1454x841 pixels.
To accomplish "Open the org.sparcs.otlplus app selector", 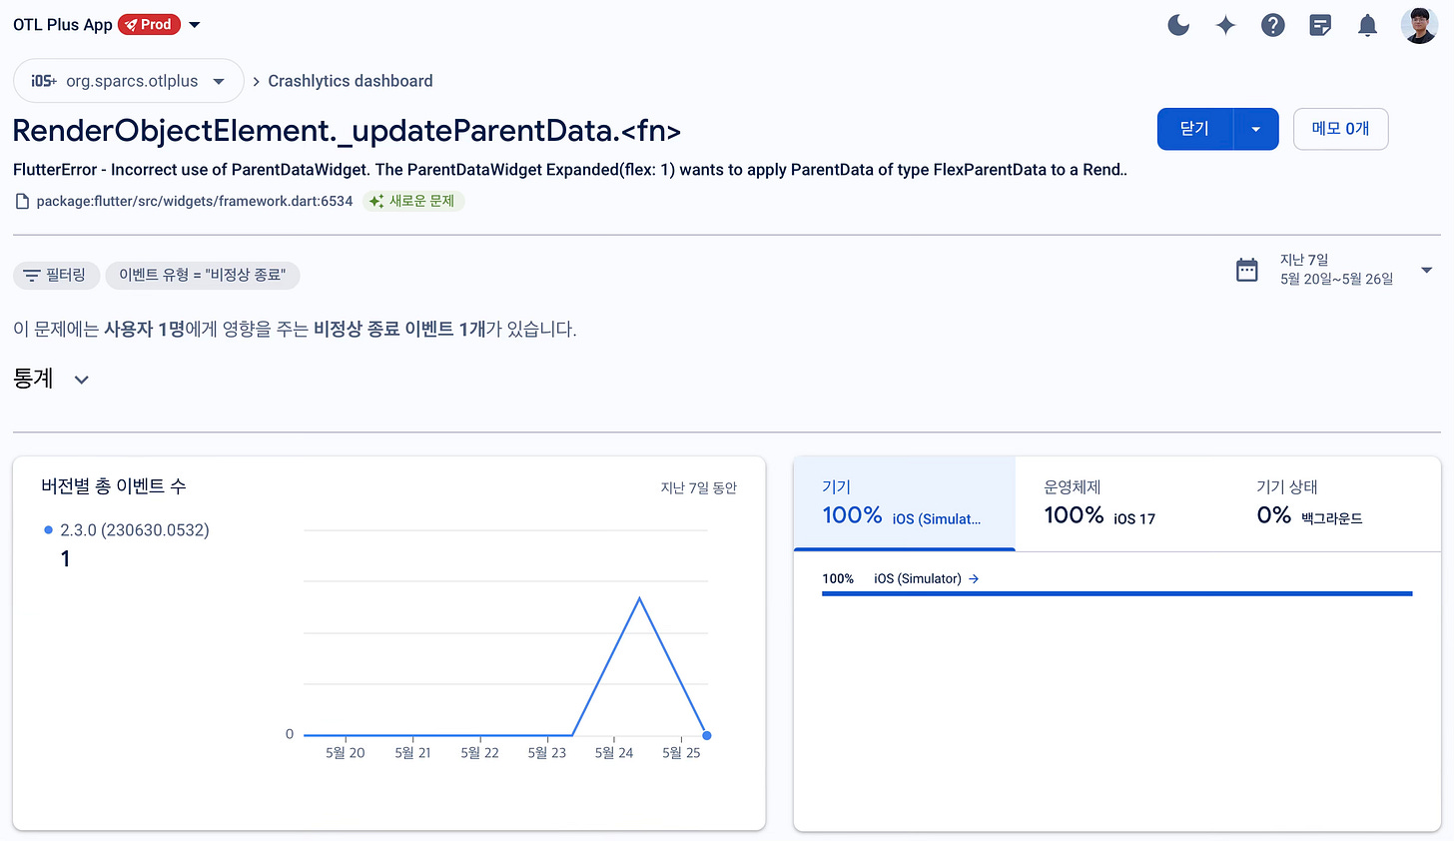I will click(128, 81).
